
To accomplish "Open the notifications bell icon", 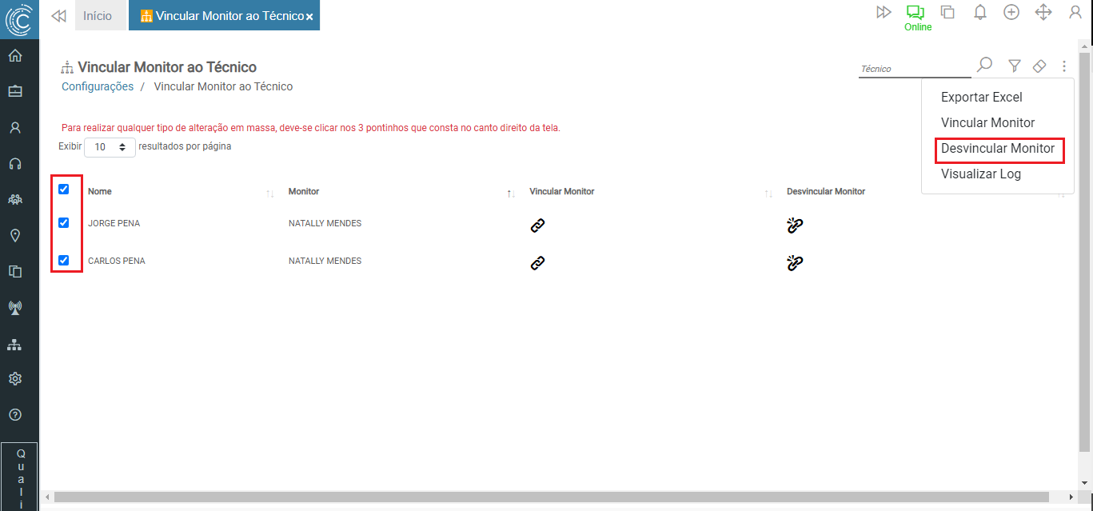I will pyautogui.click(x=979, y=12).
